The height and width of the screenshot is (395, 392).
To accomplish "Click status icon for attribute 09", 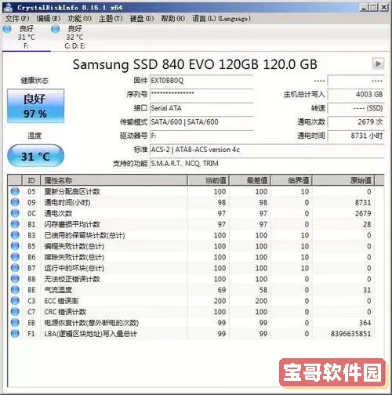I will [15, 202].
